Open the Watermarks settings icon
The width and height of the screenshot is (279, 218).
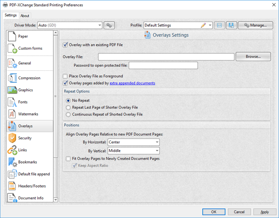[x=12, y=114]
